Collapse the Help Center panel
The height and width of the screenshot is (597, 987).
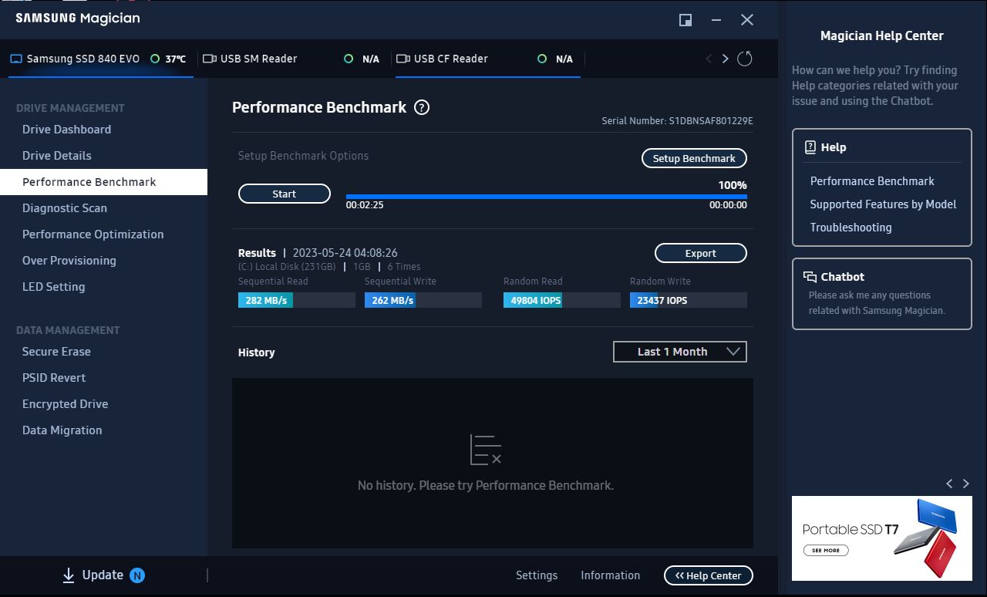point(709,575)
